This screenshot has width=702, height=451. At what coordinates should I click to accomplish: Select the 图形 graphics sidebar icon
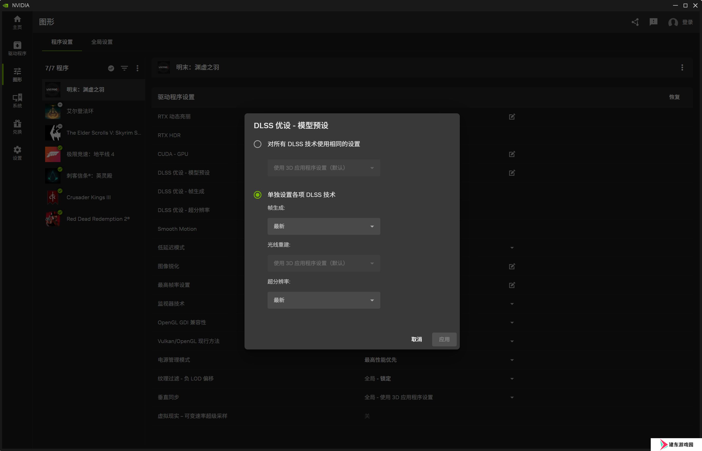(17, 75)
